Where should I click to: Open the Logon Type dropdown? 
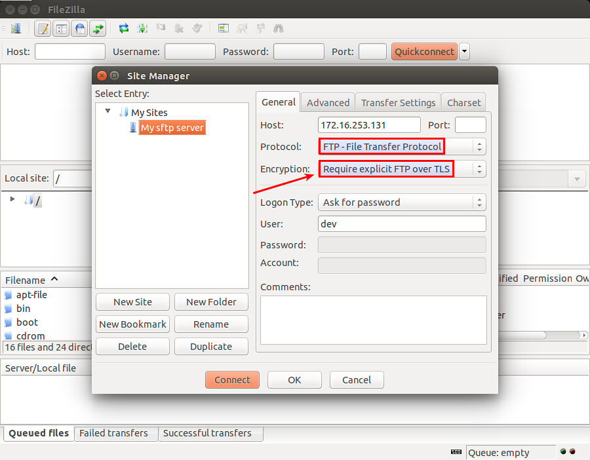[x=402, y=202]
